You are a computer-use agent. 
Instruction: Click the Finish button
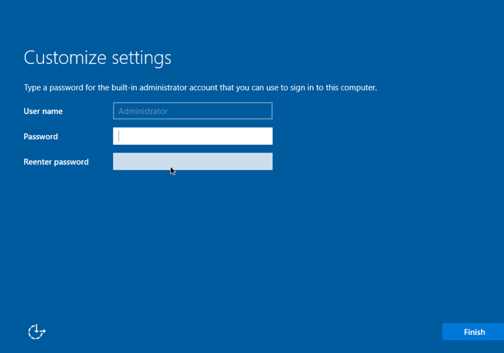pyautogui.click(x=474, y=332)
